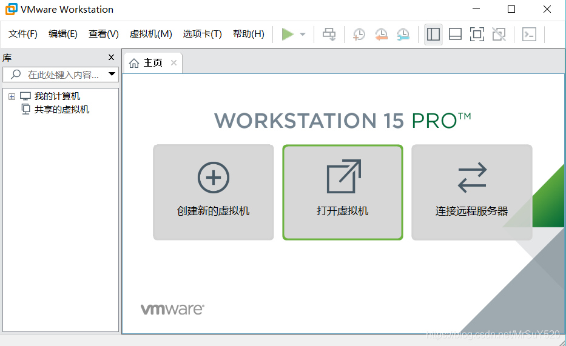
Task: Open the Snapshot Manager icon
Action: tap(403, 35)
